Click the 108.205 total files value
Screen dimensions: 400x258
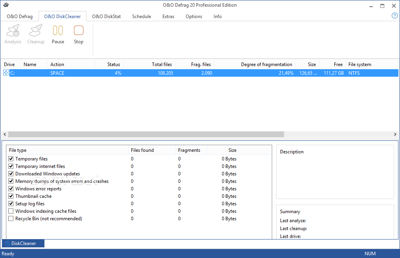tap(165, 73)
